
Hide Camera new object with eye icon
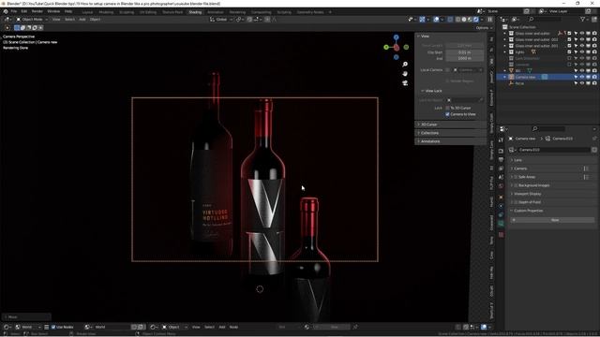click(x=581, y=77)
